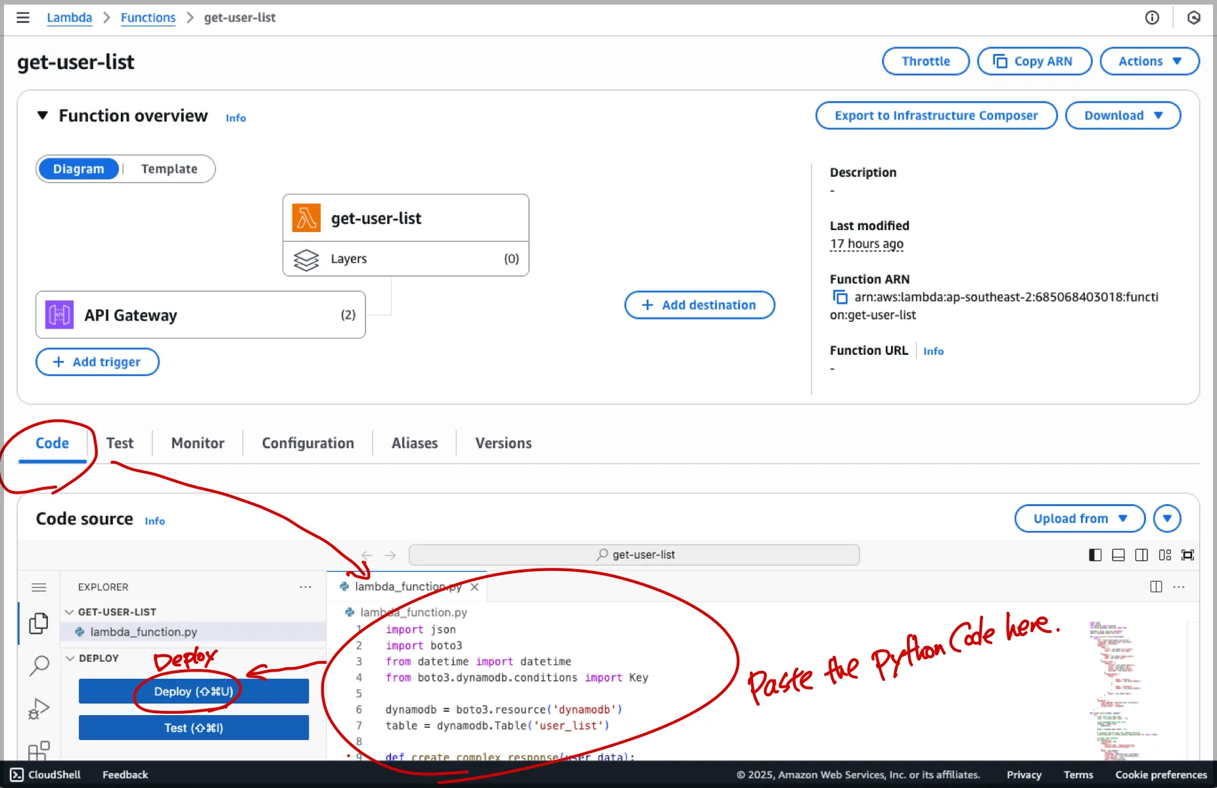This screenshot has height=788, width=1217.
Task: Open lambda_function.py in Explorer tree
Action: click(x=194, y=632)
